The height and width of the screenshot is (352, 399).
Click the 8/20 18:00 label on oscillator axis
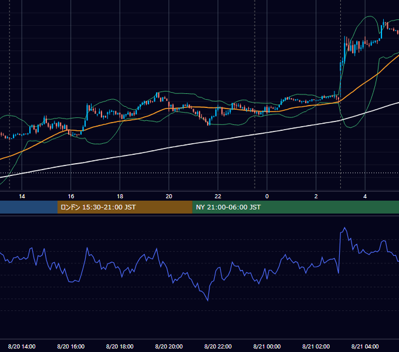tap(120, 346)
